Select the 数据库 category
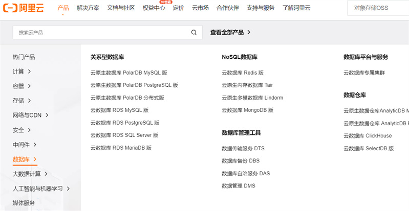The height and width of the screenshot is (211, 409). pos(25,159)
